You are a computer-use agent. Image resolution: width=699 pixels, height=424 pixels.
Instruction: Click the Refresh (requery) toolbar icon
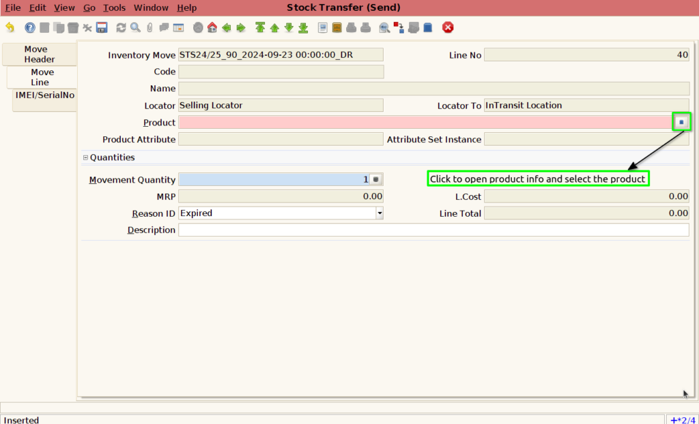click(x=121, y=28)
